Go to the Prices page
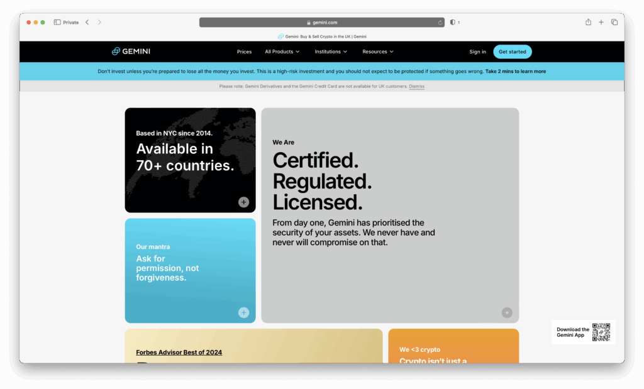Viewport: 644px width, 389px height. pos(245,52)
